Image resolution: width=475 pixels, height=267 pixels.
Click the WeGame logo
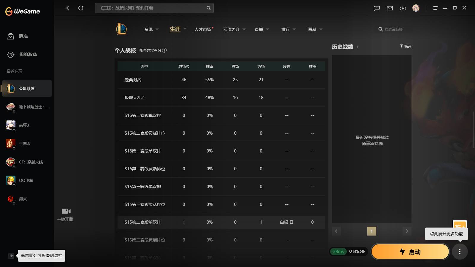[x=23, y=11]
